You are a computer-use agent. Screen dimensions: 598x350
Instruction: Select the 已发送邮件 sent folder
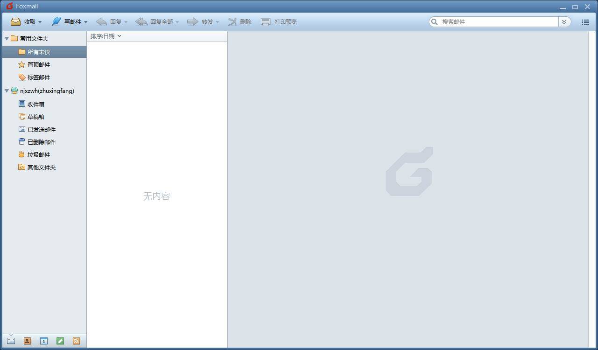(x=41, y=129)
